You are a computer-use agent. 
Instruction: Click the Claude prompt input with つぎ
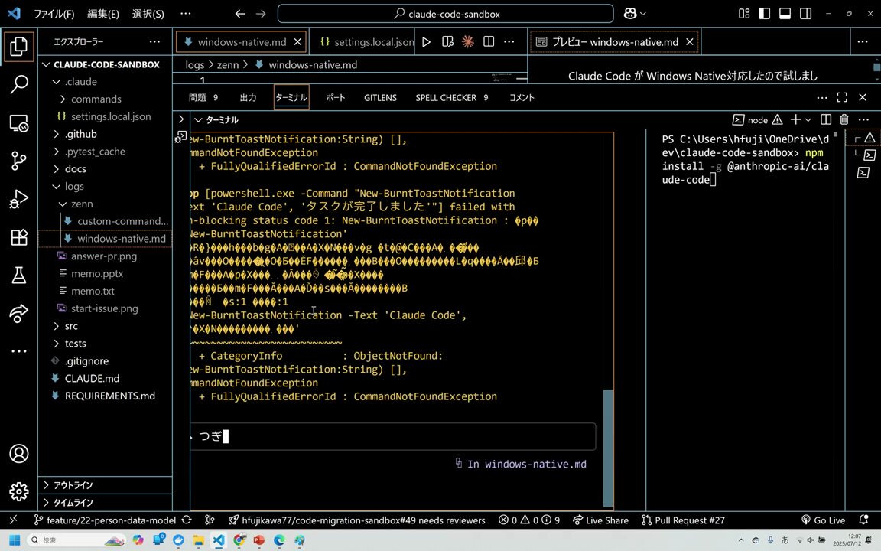[x=392, y=436]
